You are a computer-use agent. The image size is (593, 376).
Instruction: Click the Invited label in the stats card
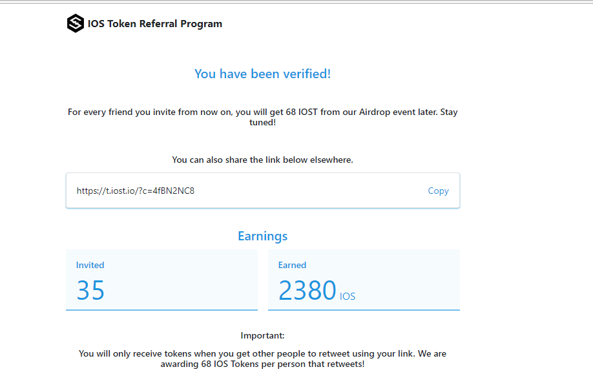(90, 265)
